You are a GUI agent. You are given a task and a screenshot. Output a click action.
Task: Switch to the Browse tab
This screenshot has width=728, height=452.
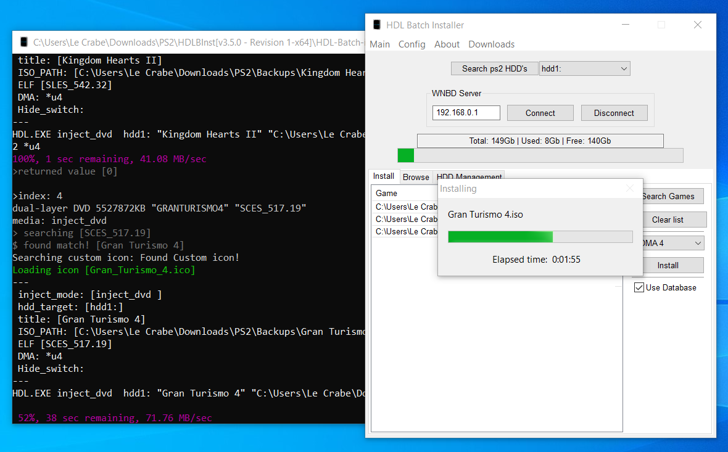point(416,177)
